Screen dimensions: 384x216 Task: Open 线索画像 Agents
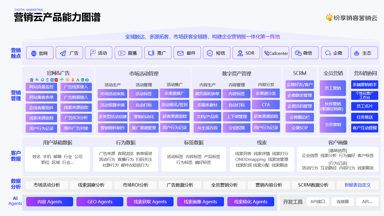[201, 202]
